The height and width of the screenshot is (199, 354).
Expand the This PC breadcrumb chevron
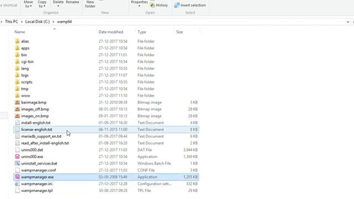click(22, 22)
